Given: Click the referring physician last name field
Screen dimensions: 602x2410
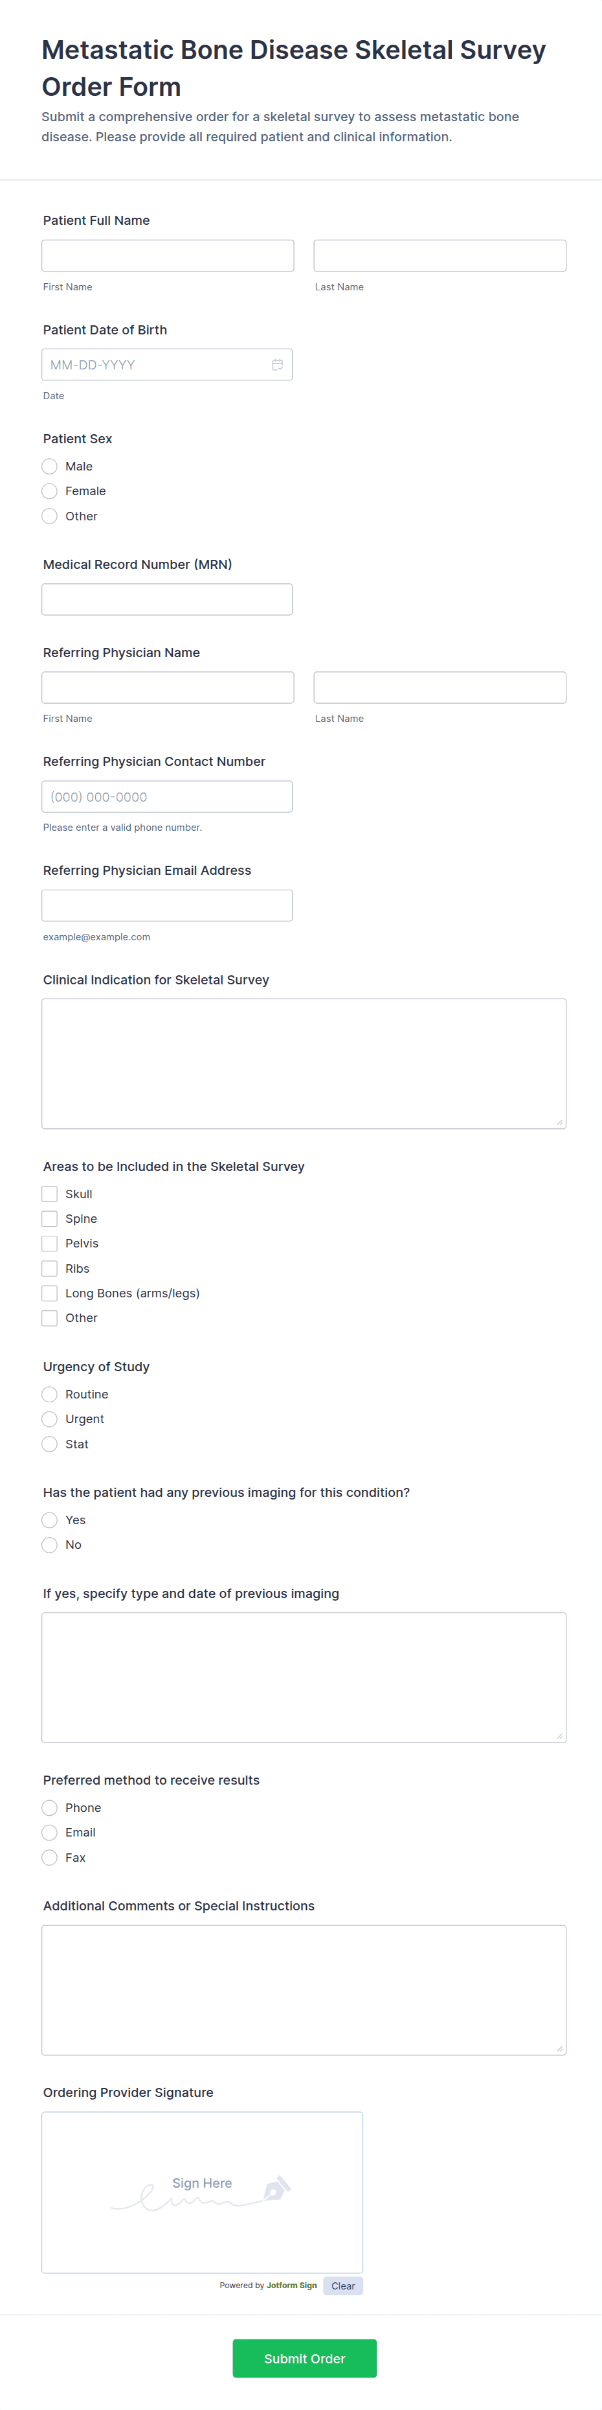Looking at the screenshot, I should (x=440, y=688).
